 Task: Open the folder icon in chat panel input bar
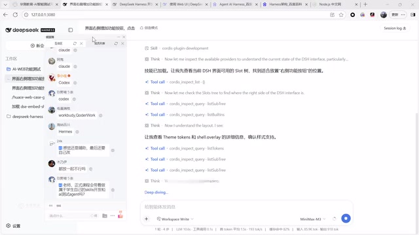click(x=105, y=216)
